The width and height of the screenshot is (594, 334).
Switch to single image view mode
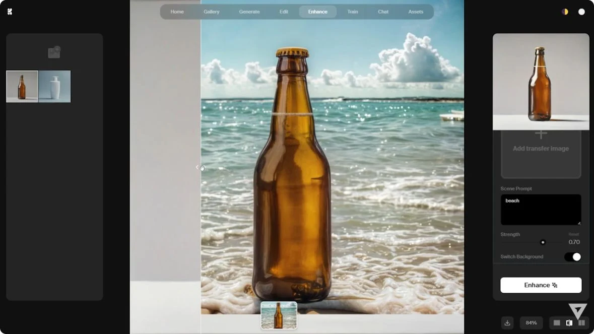557,322
